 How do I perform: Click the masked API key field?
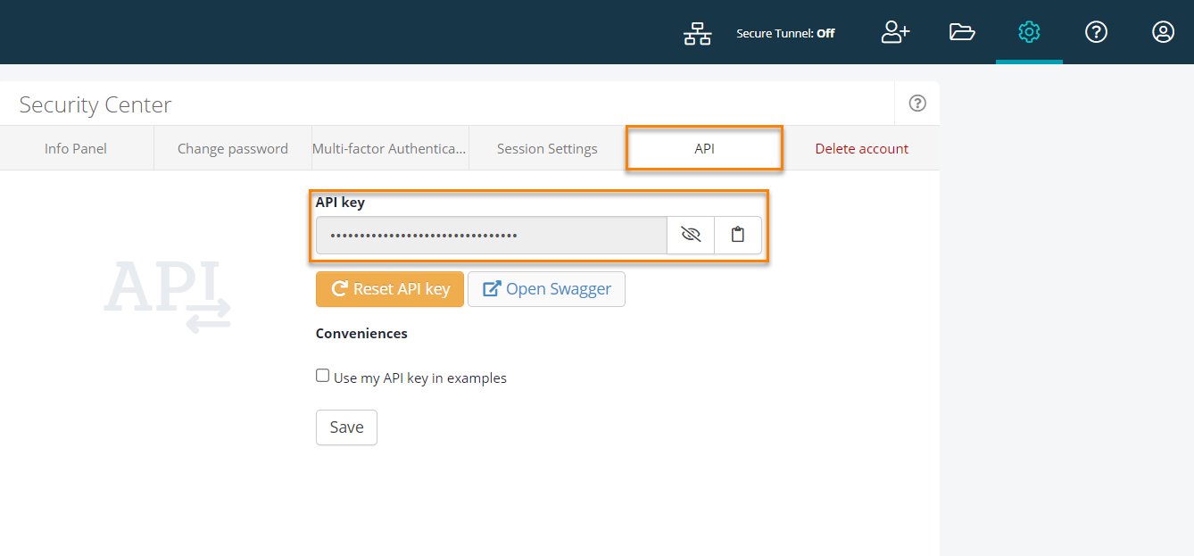click(x=491, y=234)
